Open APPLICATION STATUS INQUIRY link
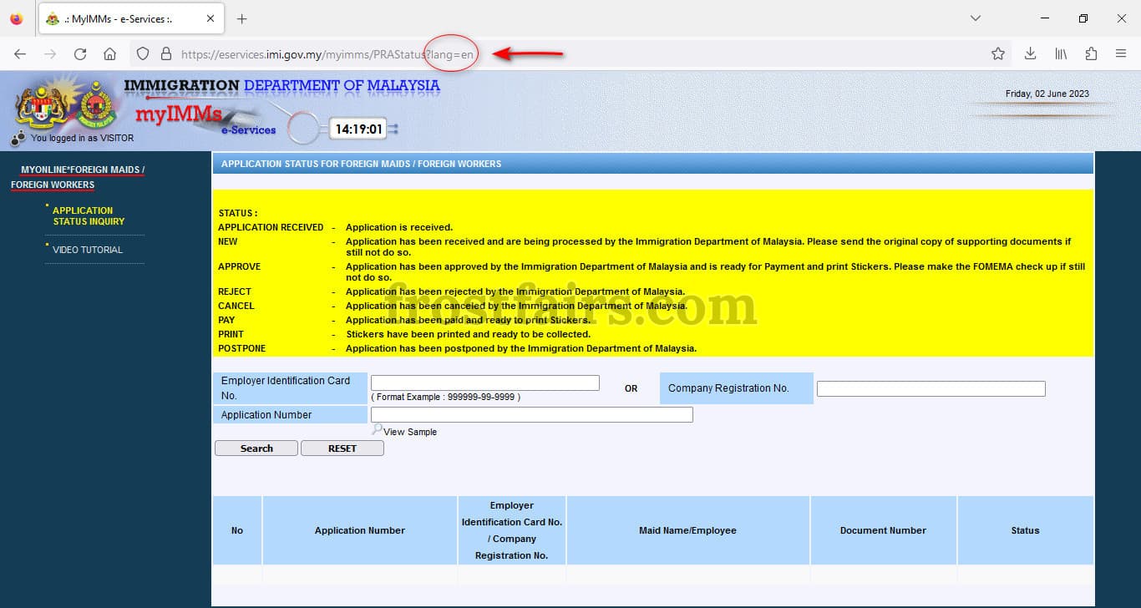The image size is (1141, 608). (89, 215)
